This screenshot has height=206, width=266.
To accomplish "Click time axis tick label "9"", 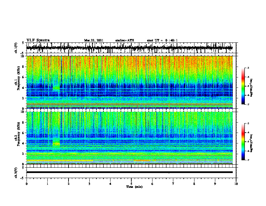I will coord(215,184).
